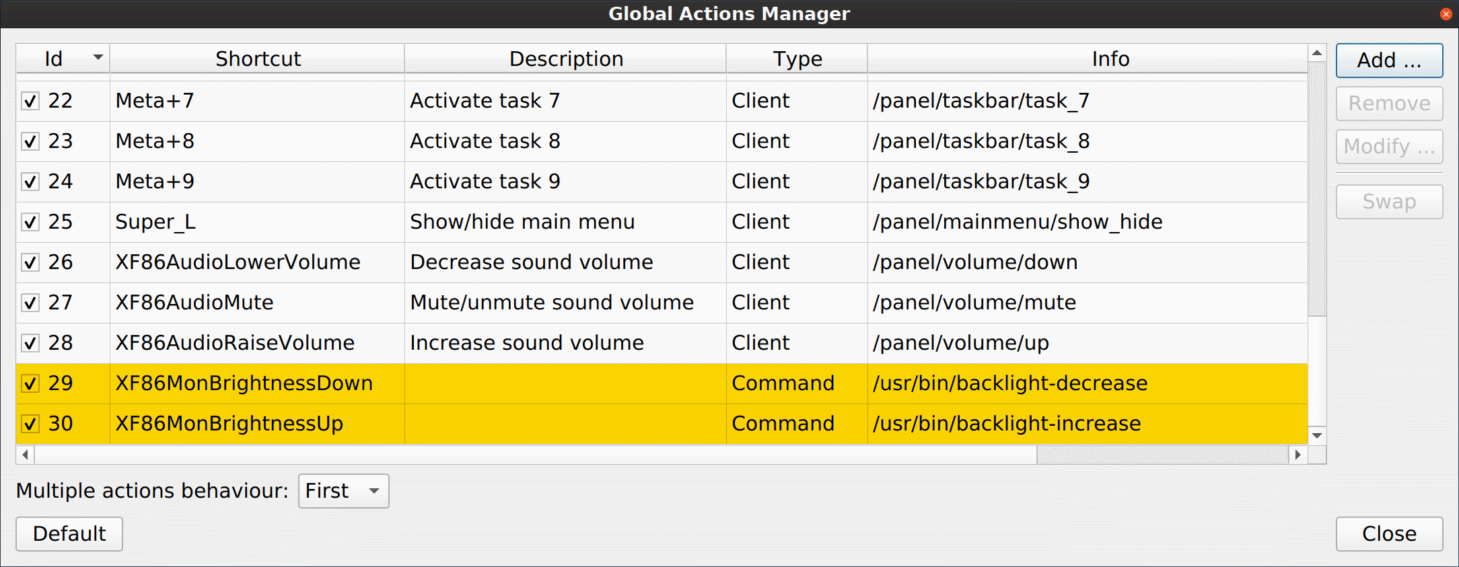Uncheck the checkbox for action 22
The image size is (1459, 567).
(30, 101)
